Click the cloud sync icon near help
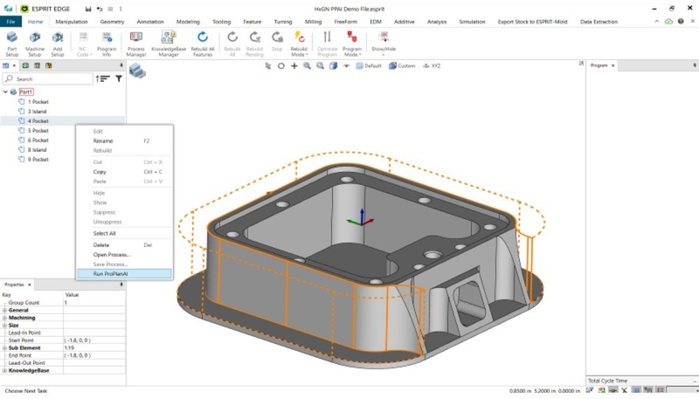Screen dimensions: 699x399 668,21
